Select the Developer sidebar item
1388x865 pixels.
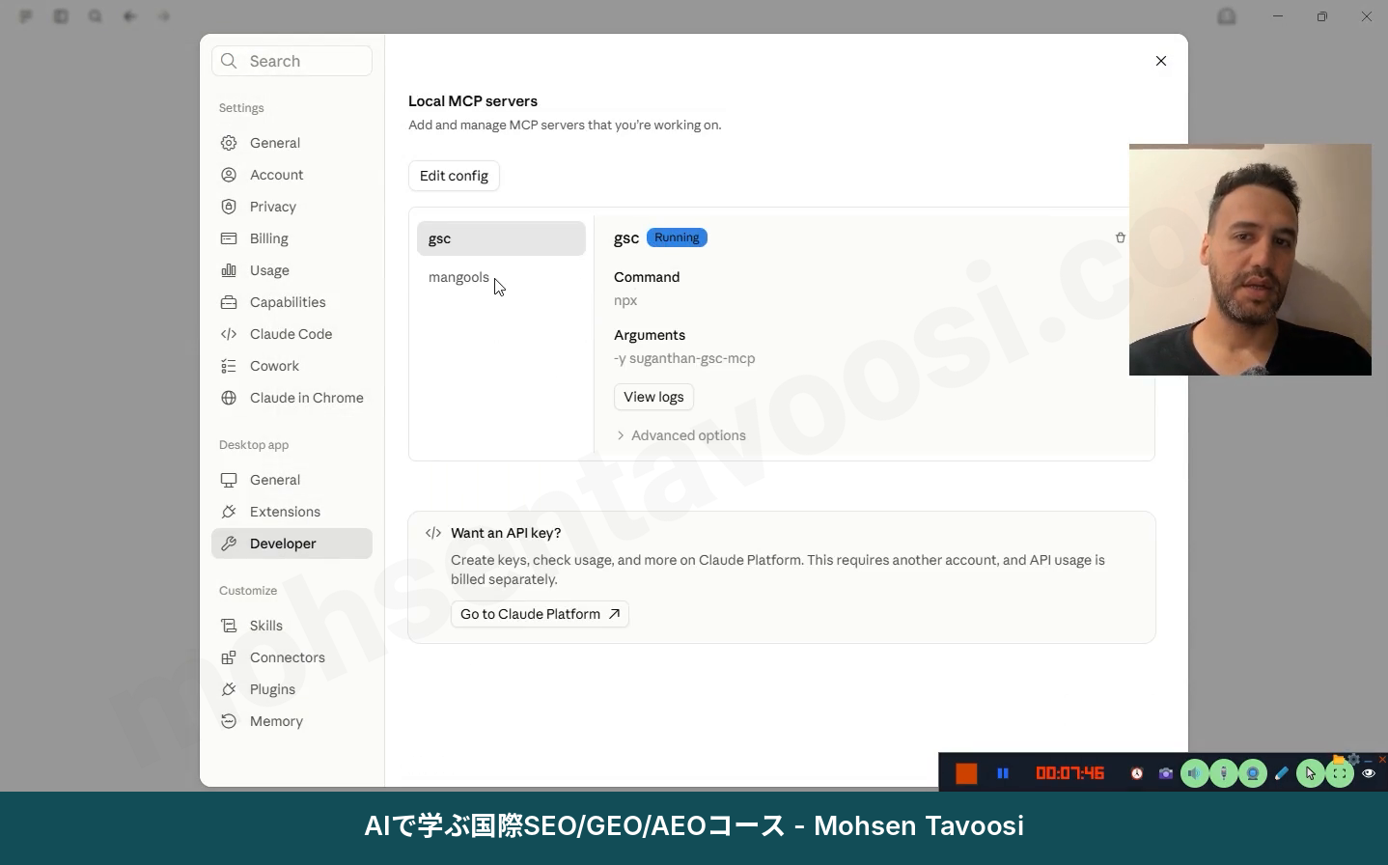click(291, 544)
